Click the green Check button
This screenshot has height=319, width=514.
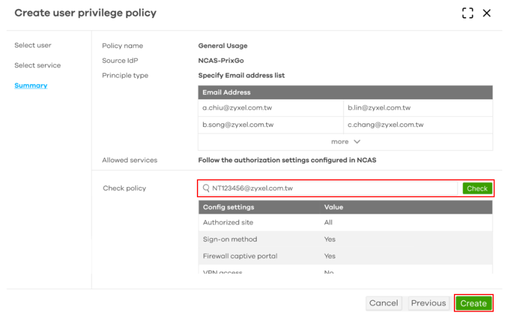point(477,188)
